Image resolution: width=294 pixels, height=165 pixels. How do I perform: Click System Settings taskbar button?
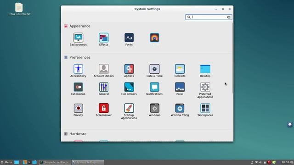88,162
